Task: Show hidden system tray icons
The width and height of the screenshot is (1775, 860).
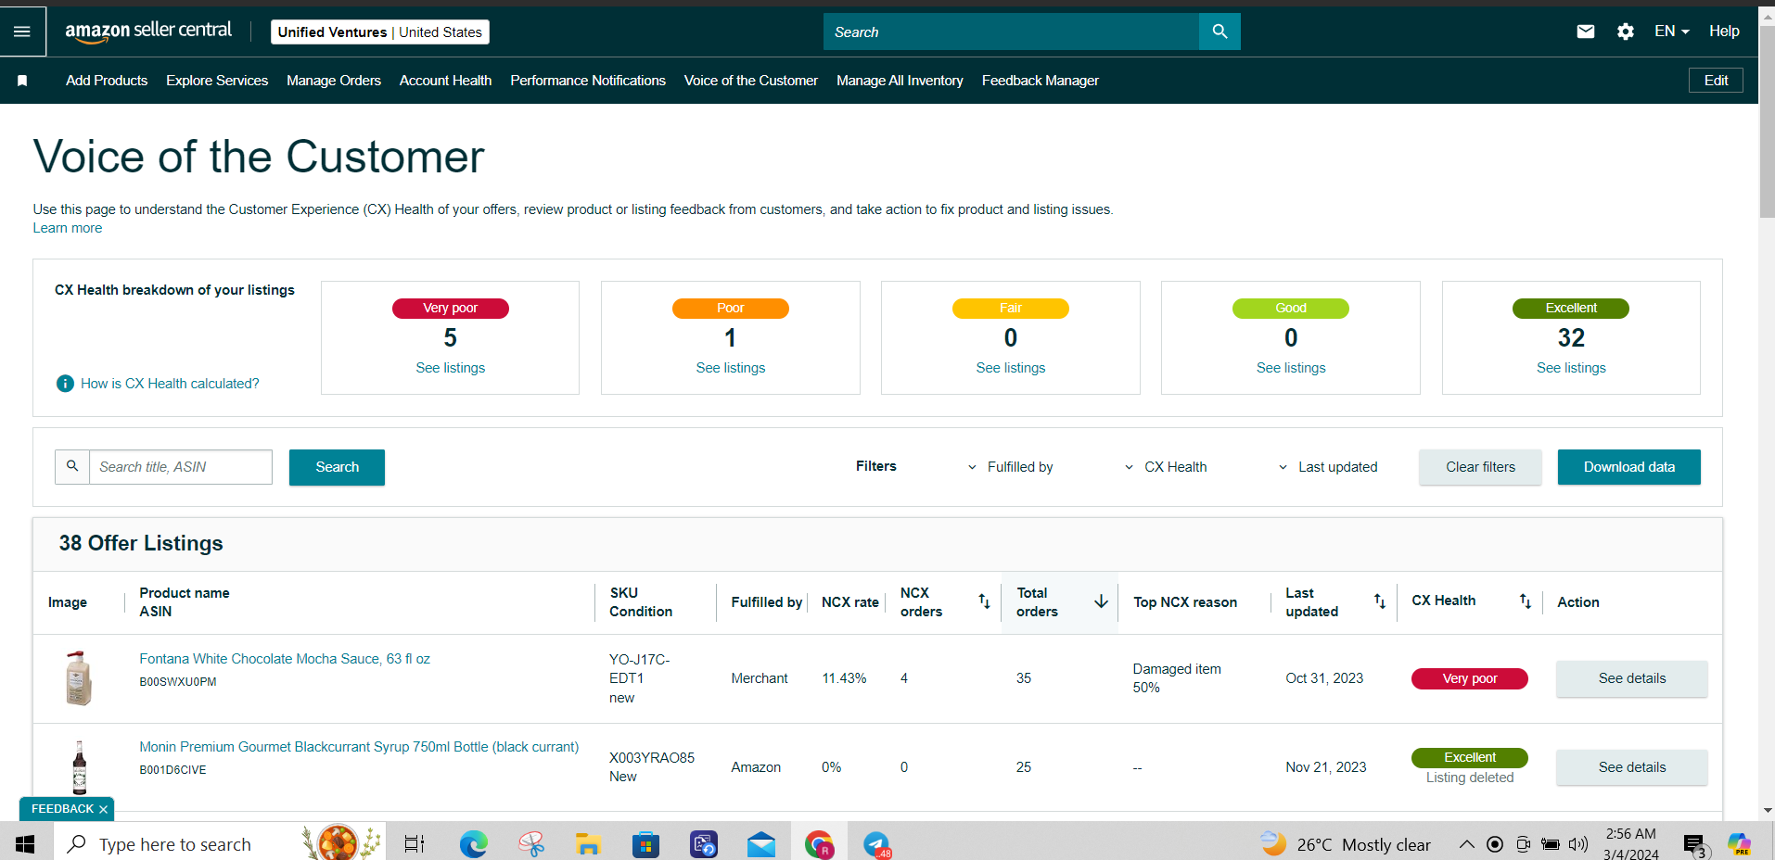Action: tap(1466, 844)
